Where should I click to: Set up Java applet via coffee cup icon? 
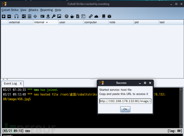click(72, 16)
